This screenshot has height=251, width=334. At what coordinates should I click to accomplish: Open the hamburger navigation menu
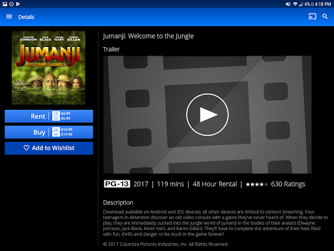(9, 16)
